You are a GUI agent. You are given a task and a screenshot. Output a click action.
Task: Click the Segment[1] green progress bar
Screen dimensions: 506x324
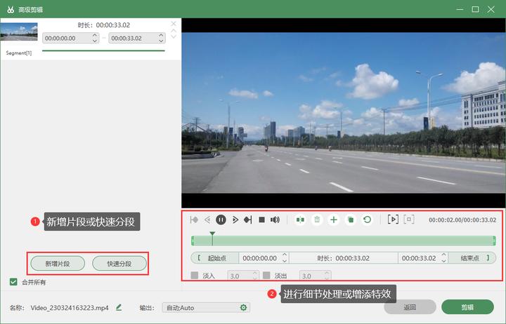pos(103,50)
